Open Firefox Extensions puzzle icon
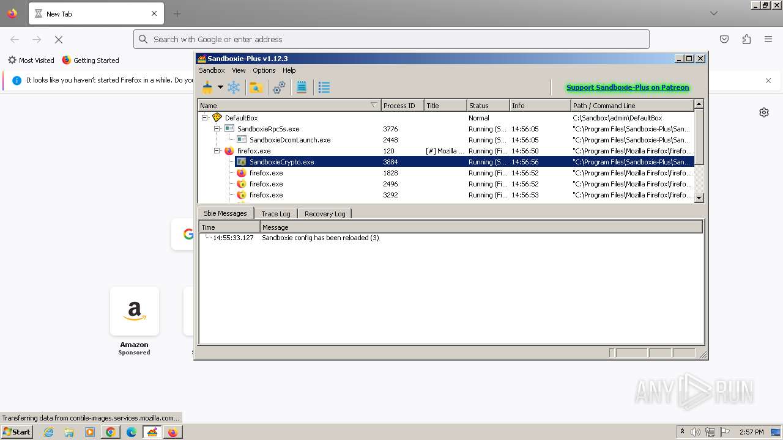 click(746, 39)
